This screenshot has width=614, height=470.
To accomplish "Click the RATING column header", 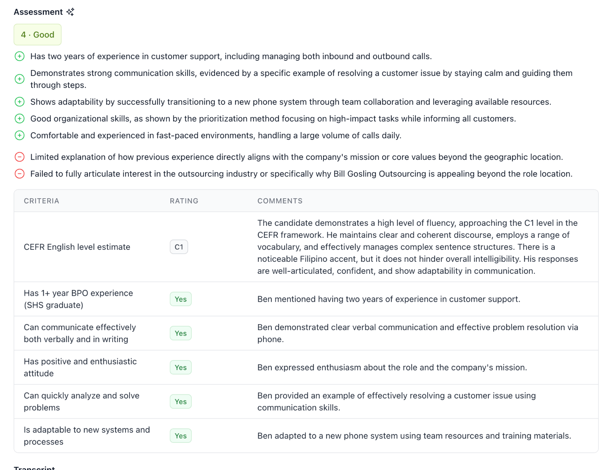I will coord(184,201).
